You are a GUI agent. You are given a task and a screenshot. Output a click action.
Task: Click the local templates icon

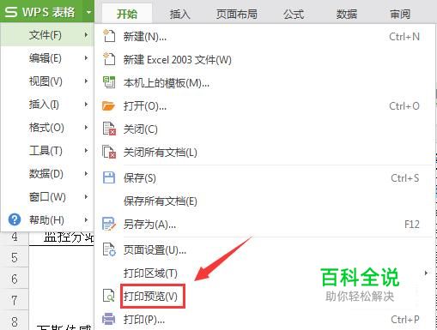pos(109,82)
